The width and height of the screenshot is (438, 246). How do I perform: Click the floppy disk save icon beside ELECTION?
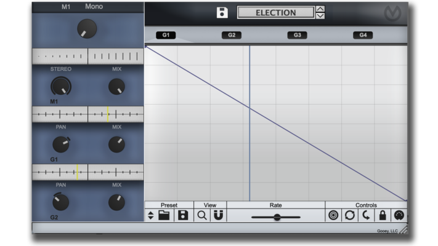point(222,12)
